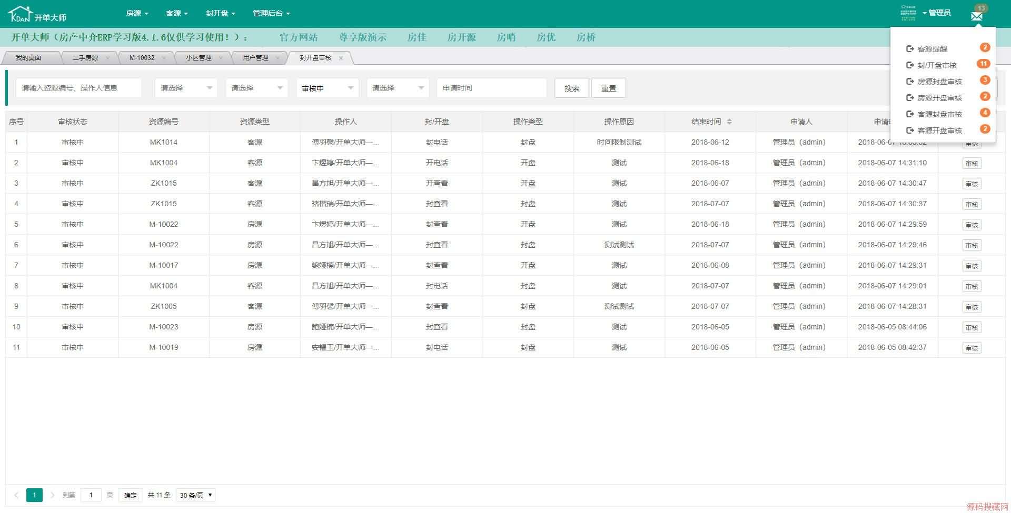Open the 房桥 link
1011x513 pixels.
coord(586,37)
